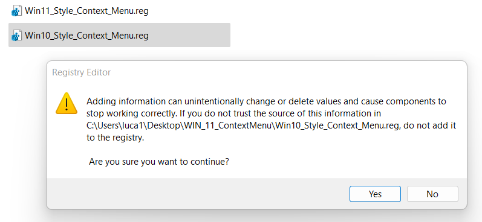Click the Win10_Style_Context_Menu.reg file name label

pyautogui.click(x=86, y=36)
